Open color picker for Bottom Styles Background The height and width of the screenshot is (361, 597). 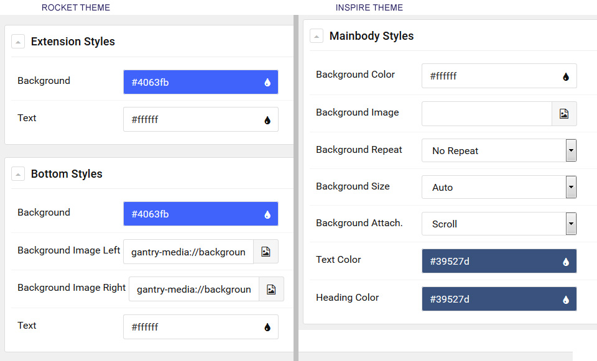[267, 214]
